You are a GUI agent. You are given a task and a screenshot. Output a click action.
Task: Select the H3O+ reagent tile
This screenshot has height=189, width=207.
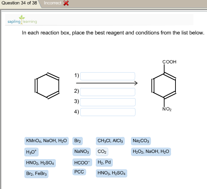tap(32, 152)
